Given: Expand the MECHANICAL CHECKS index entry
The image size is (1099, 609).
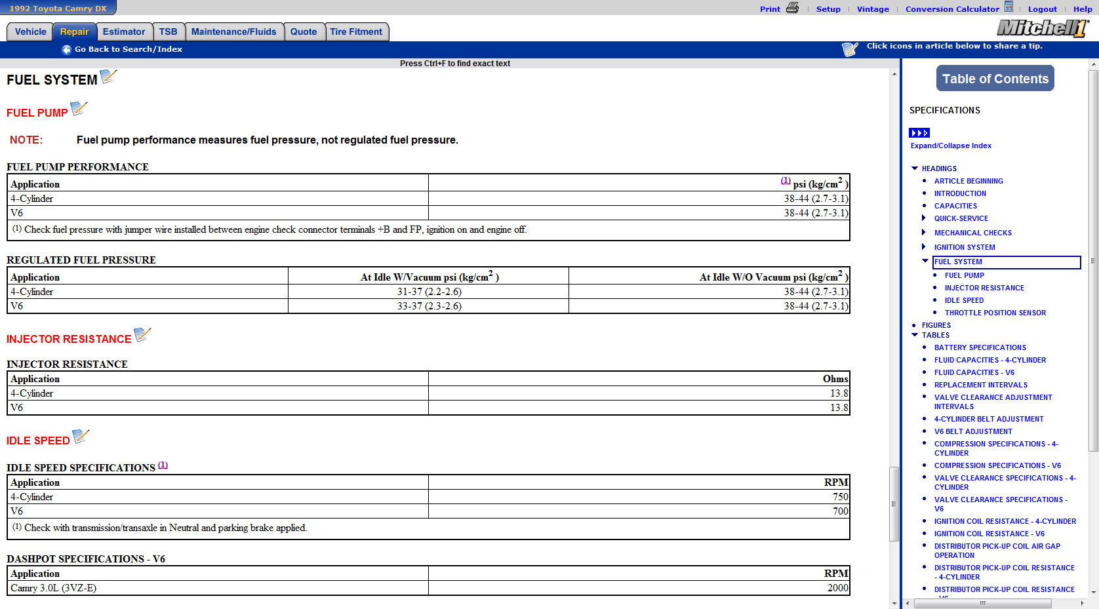Looking at the screenshot, I should click(924, 233).
